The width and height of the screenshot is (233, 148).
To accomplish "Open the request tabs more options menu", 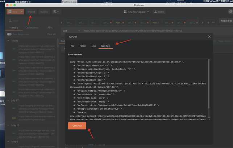I will [x=213, y=23].
